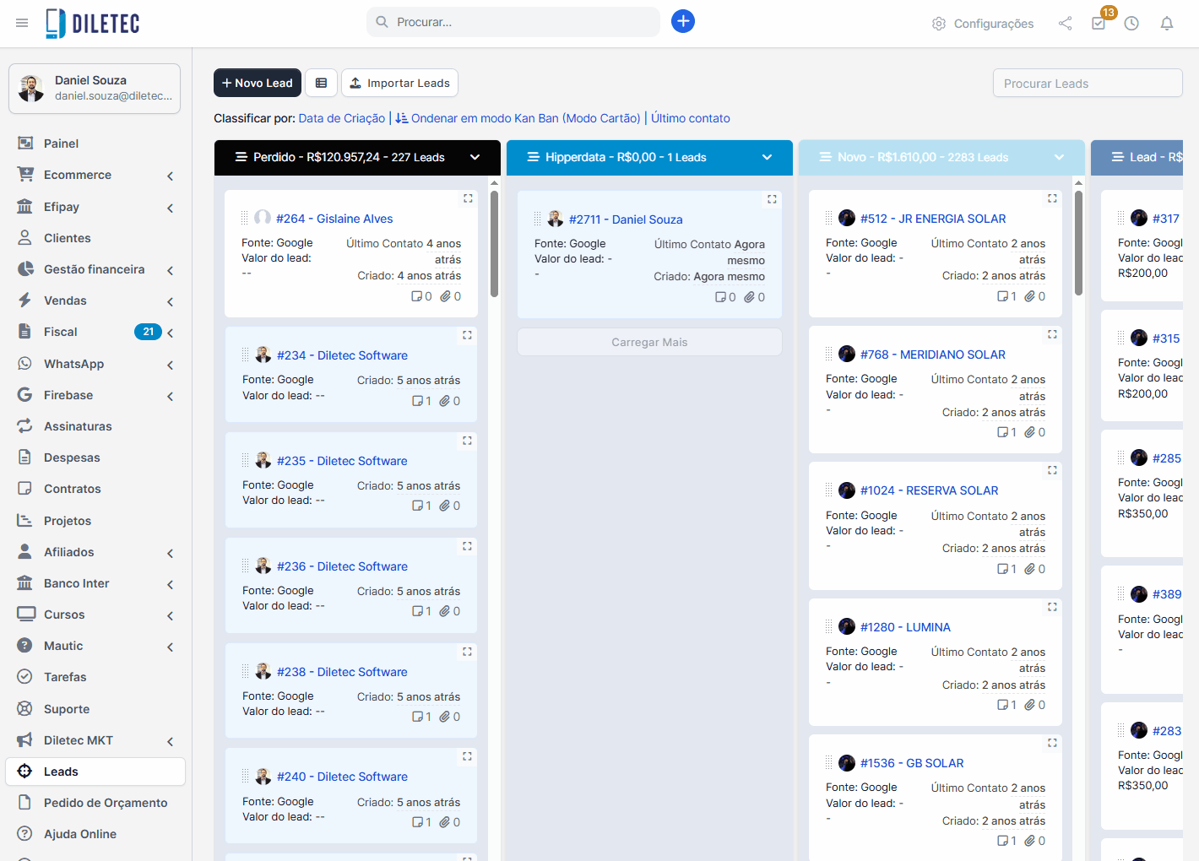Viewport: 1199px width, 861px height.
Task: Click the comment icon on lead #234
Action: pos(419,400)
